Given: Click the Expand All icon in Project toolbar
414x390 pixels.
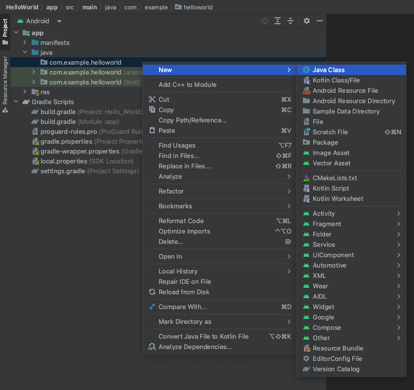Looking at the screenshot, I should coord(277,21).
